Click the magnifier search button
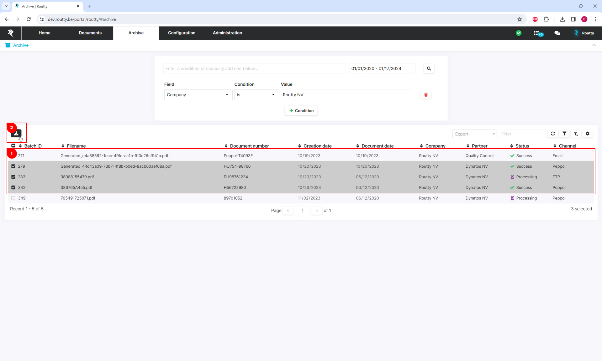 point(429,69)
